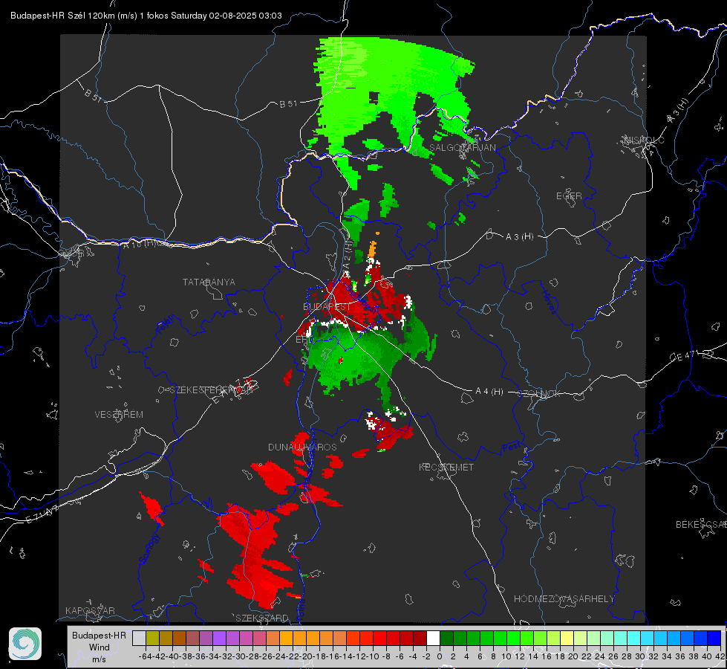
Task: Click the orange echo patch north of Budapest
Action: pyautogui.click(x=372, y=249)
